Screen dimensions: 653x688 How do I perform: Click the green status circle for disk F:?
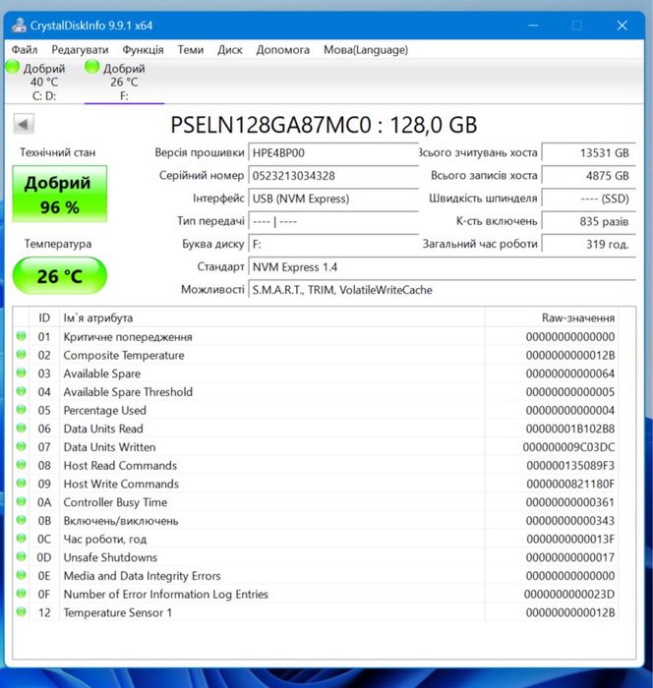click(92, 67)
